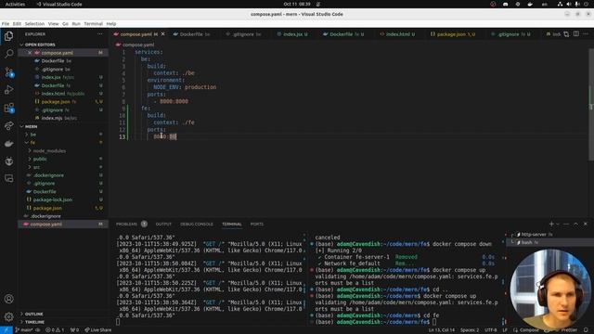Open the Explorer view in activity bar
The height and width of the screenshot is (334, 594).
pos(8,36)
